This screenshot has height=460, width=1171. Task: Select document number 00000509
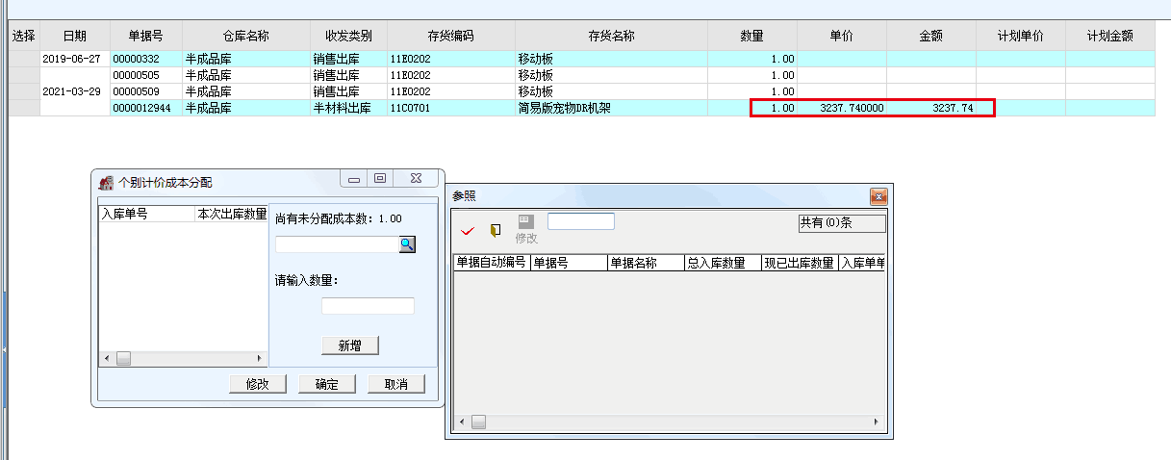click(x=146, y=91)
